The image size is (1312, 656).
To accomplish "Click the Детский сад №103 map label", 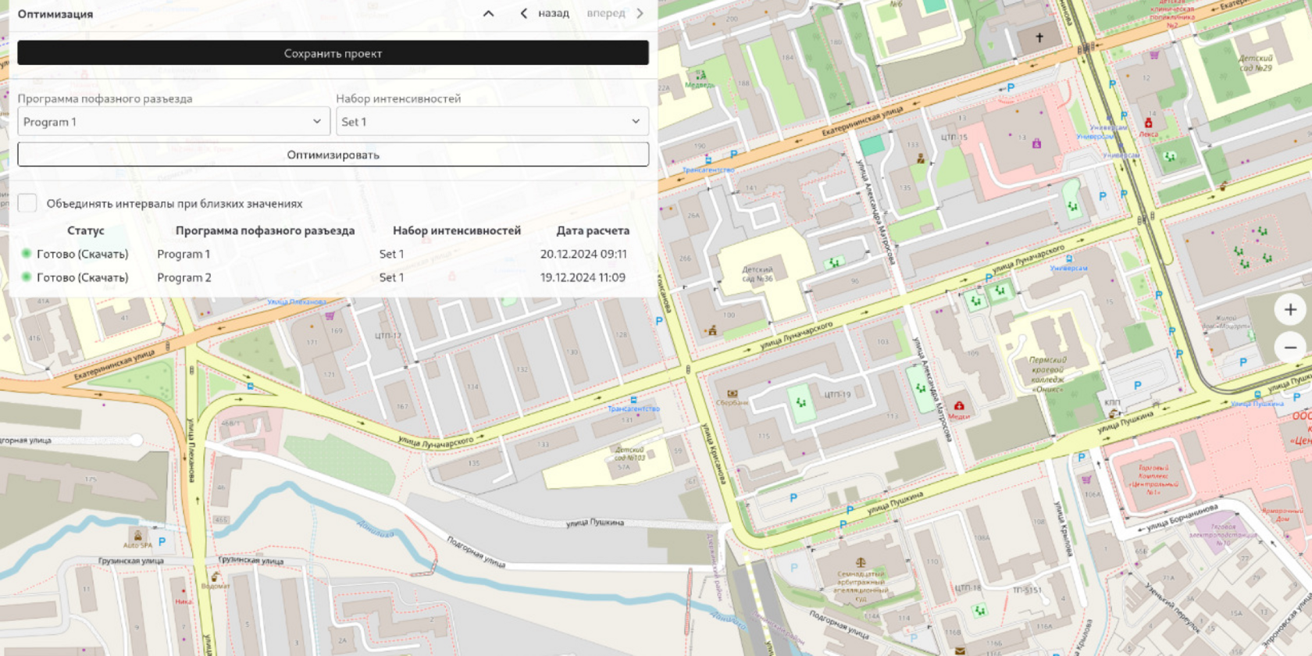I will [x=629, y=454].
